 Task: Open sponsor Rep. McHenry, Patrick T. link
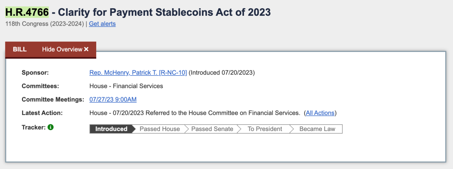click(x=138, y=73)
